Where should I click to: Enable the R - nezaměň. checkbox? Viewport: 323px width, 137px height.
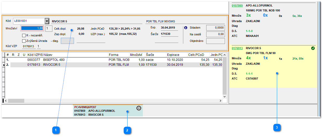(x=24, y=35)
